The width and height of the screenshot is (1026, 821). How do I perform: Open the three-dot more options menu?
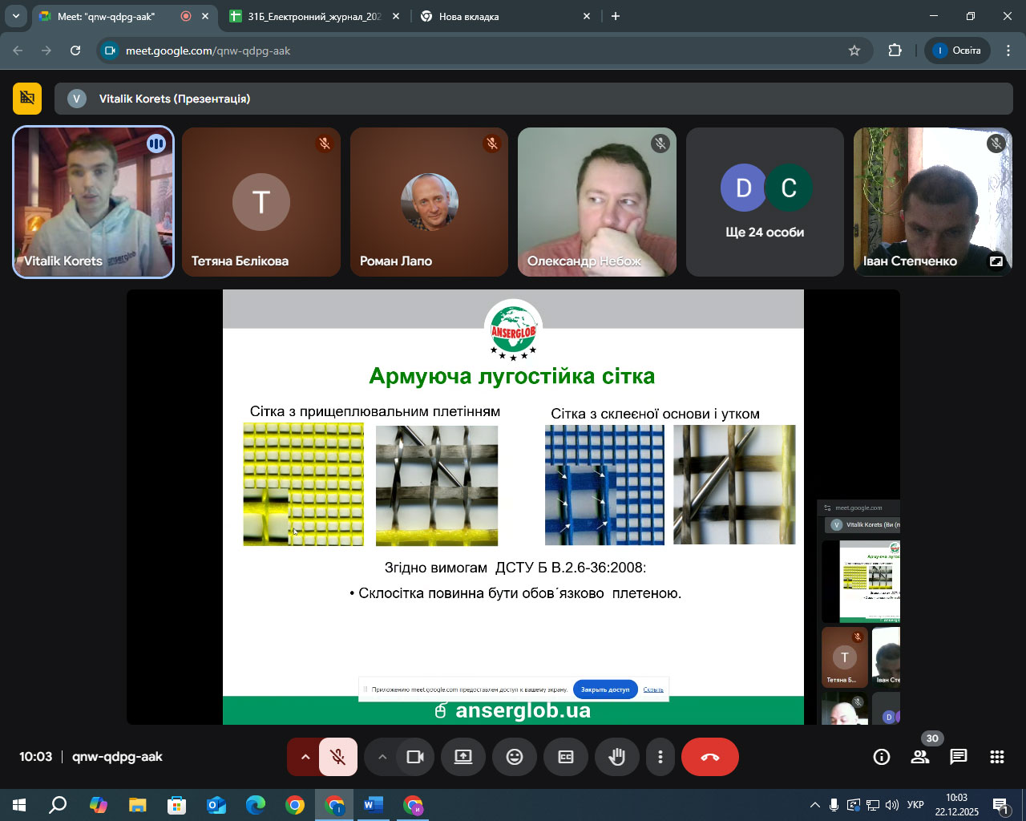pyautogui.click(x=660, y=757)
